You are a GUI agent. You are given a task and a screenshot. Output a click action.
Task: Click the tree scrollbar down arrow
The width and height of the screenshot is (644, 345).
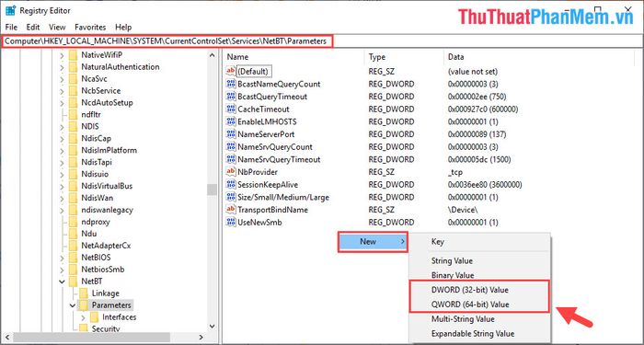tap(212, 327)
